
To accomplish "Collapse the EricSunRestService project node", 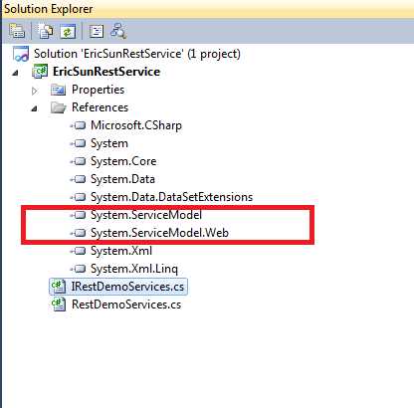I will coord(15,73).
